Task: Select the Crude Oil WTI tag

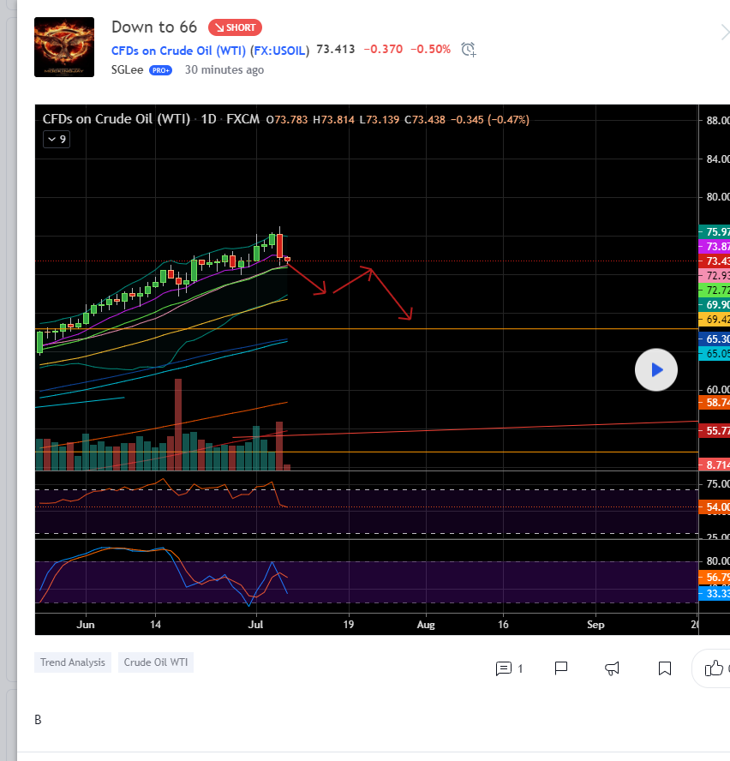Action: pos(156,662)
